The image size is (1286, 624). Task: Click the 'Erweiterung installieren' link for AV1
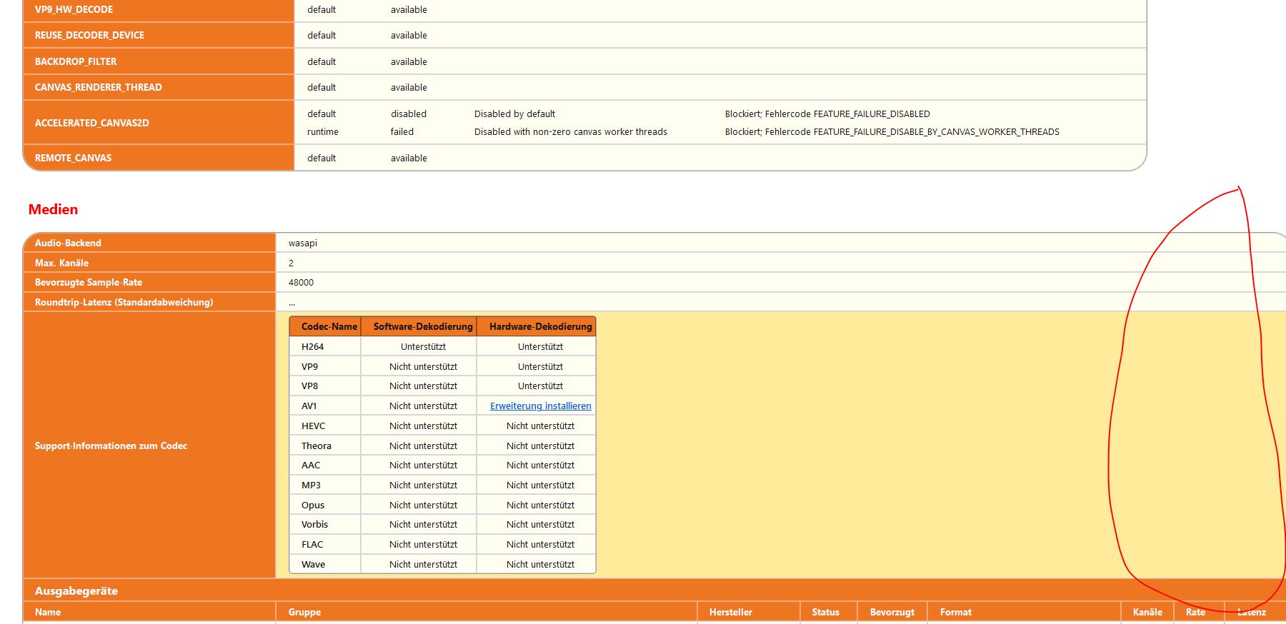(x=540, y=406)
